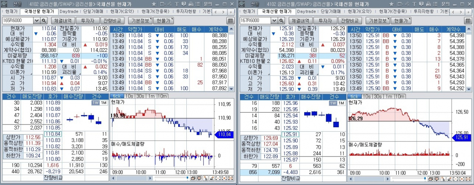Switch to 투자자현황 tab in right window

point(423,11)
